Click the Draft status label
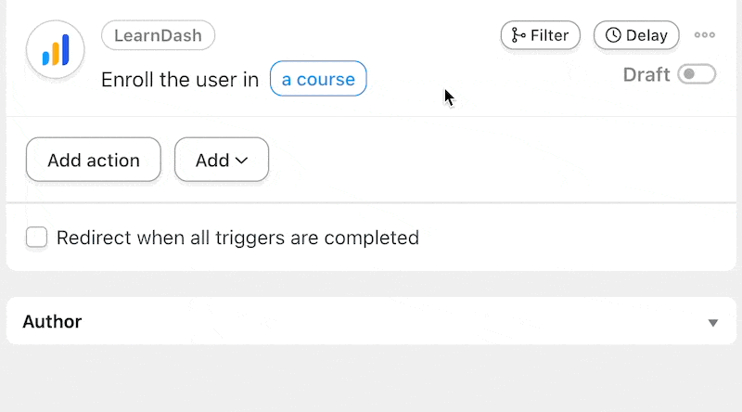This screenshot has height=412, width=742. tap(646, 74)
